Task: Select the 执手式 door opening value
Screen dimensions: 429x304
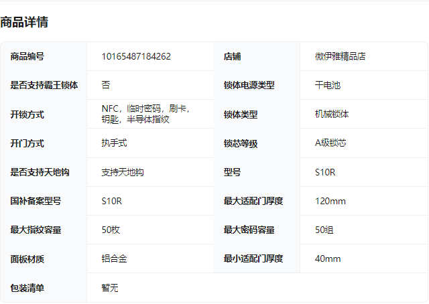Action: point(115,143)
